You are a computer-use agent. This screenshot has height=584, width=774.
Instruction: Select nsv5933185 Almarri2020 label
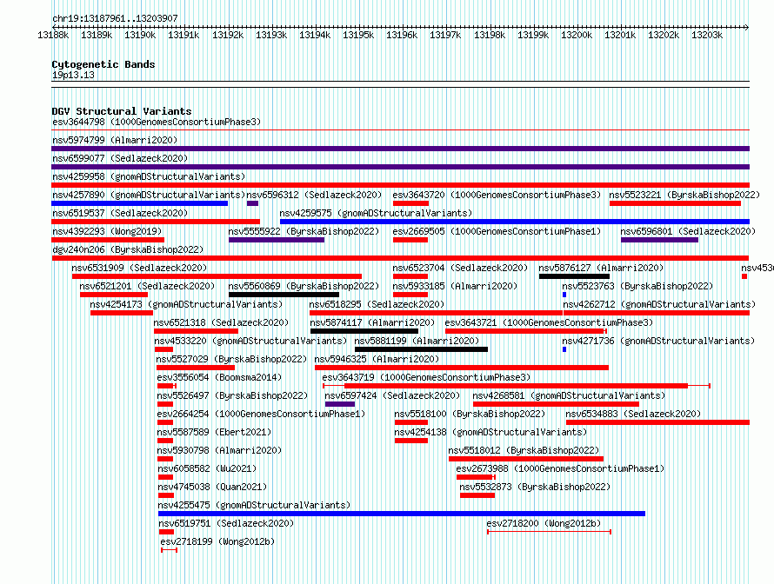point(455,286)
